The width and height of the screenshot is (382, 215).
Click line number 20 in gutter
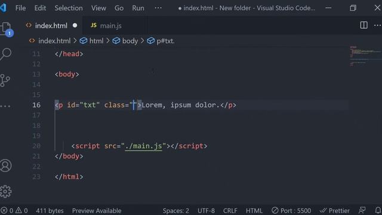(36, 146)
